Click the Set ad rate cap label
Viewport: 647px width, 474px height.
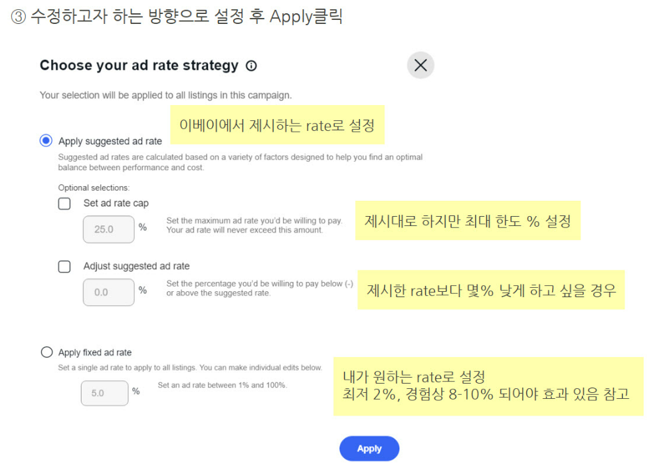coord(116,203)
